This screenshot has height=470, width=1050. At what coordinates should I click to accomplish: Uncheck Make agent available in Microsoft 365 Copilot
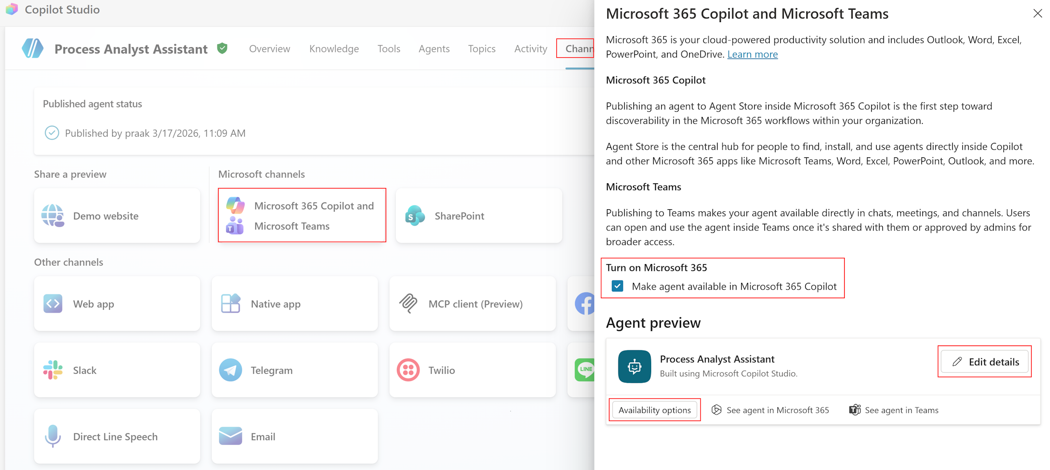coord(617,286)
